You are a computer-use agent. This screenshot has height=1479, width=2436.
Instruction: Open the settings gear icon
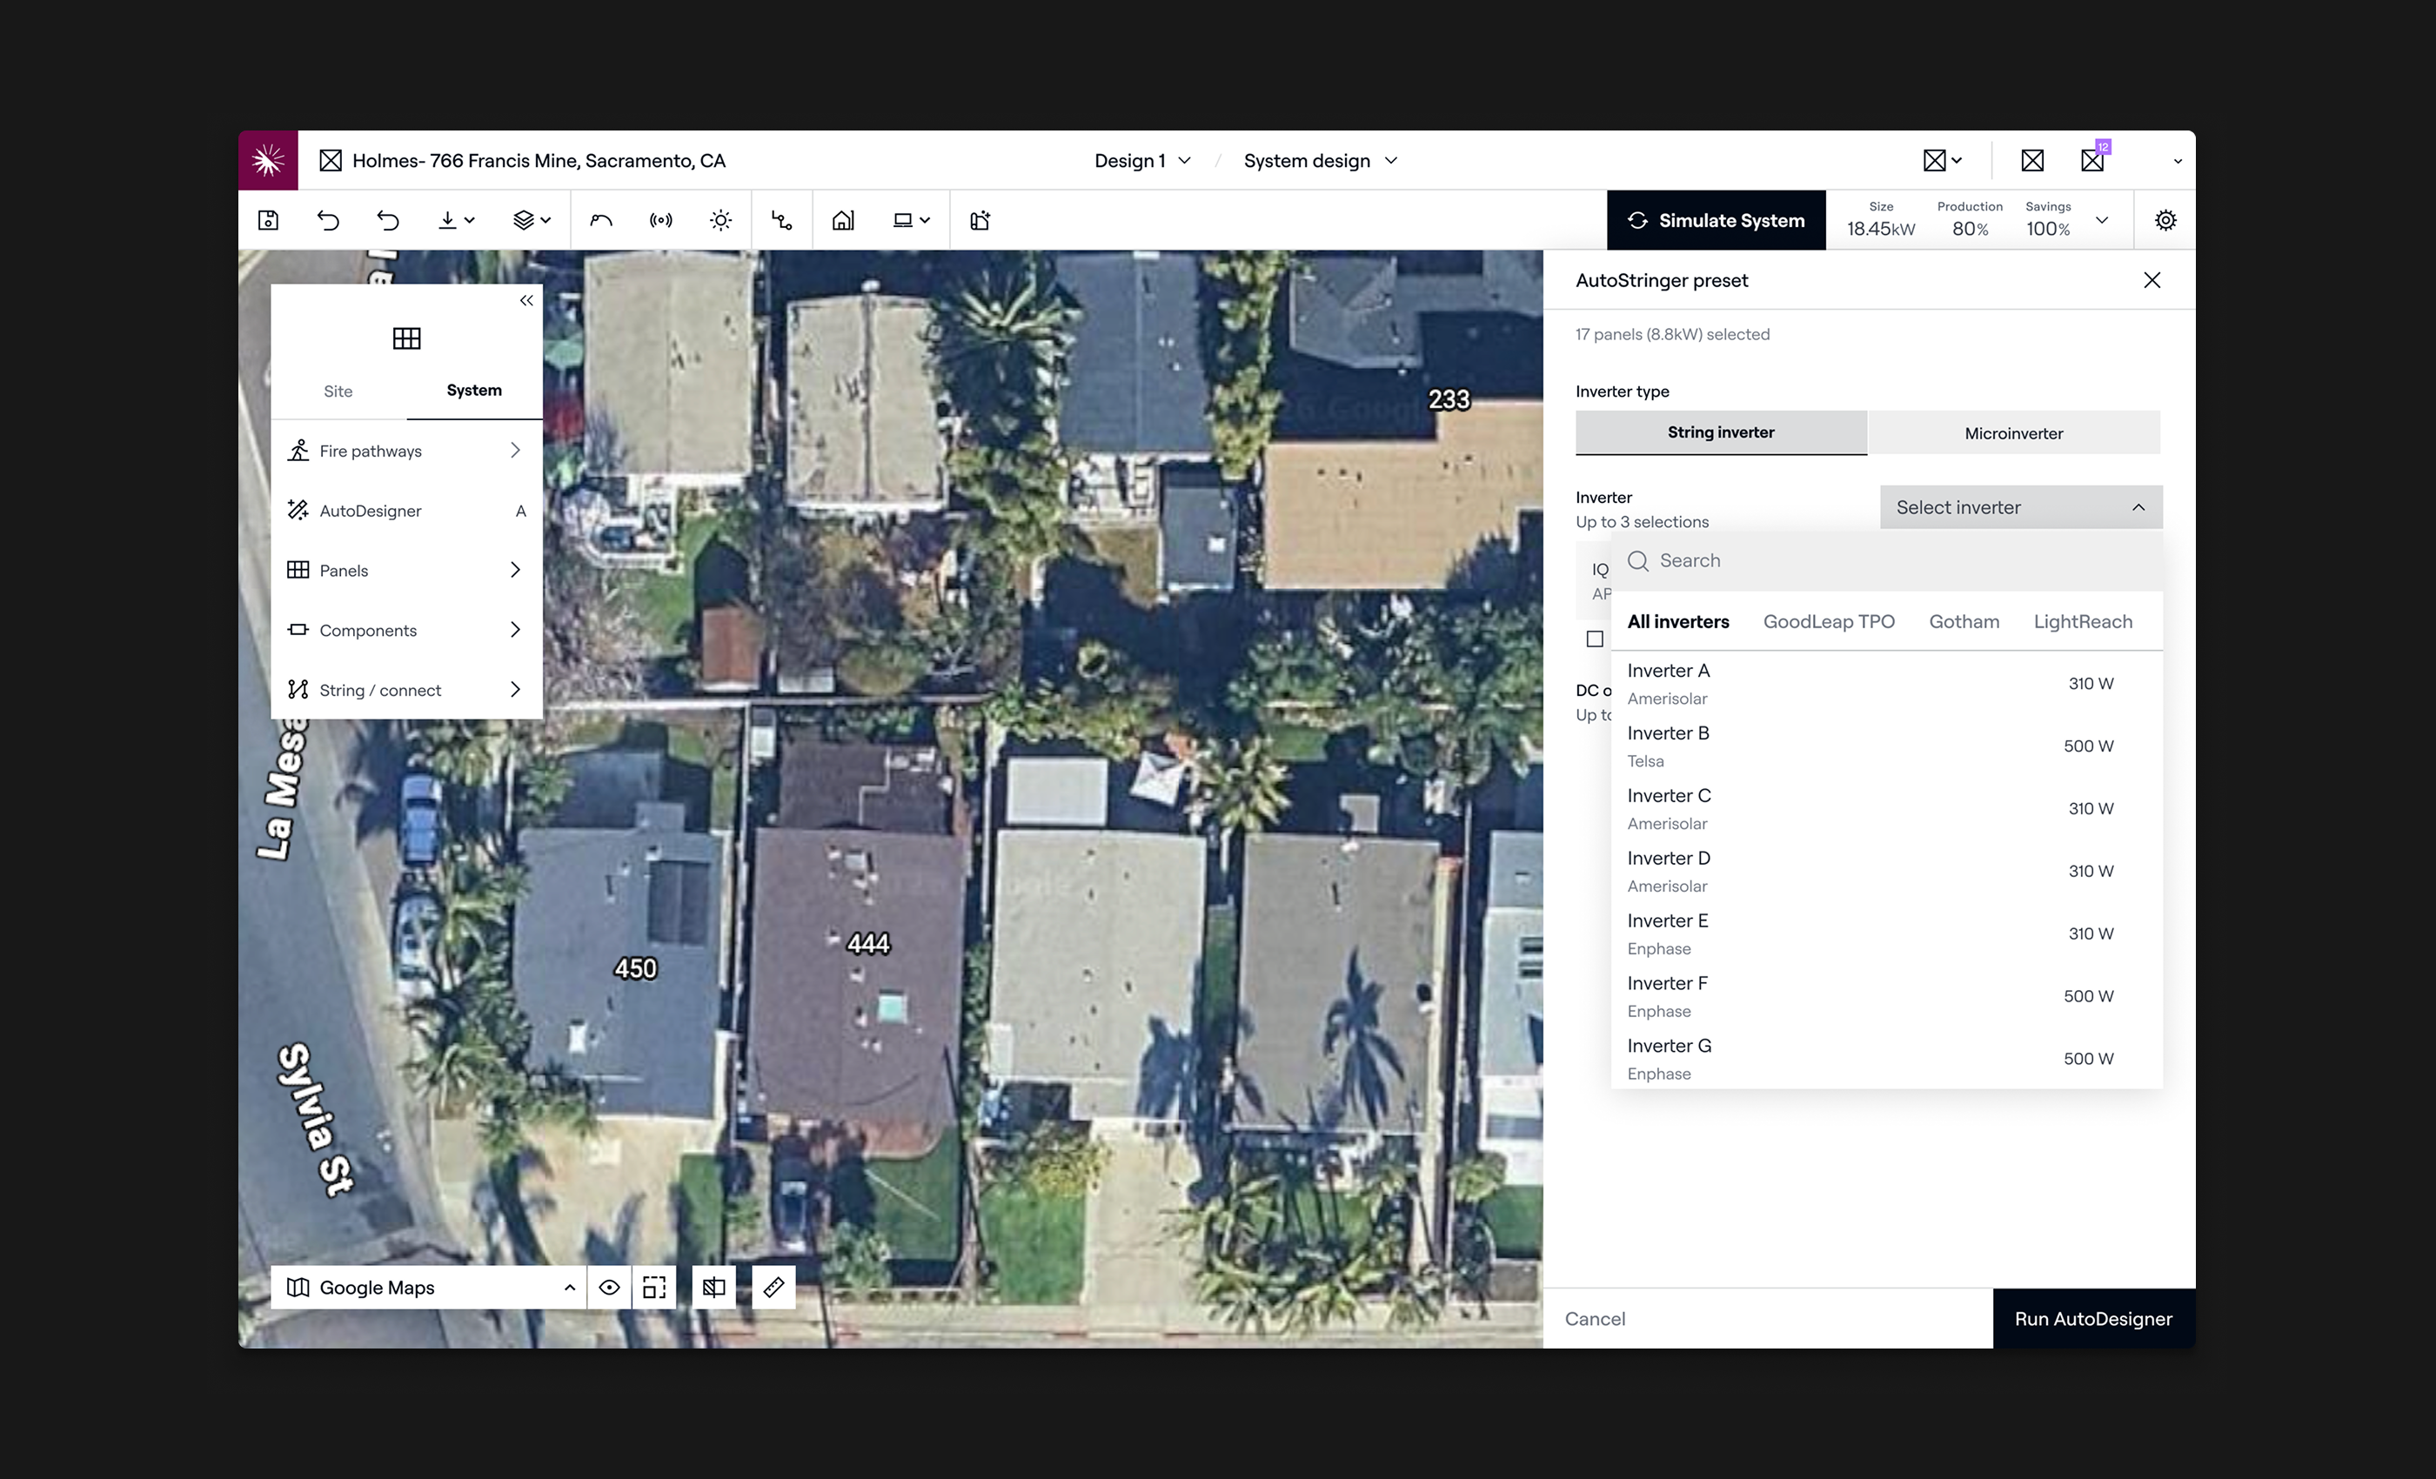click(2165, 220)
